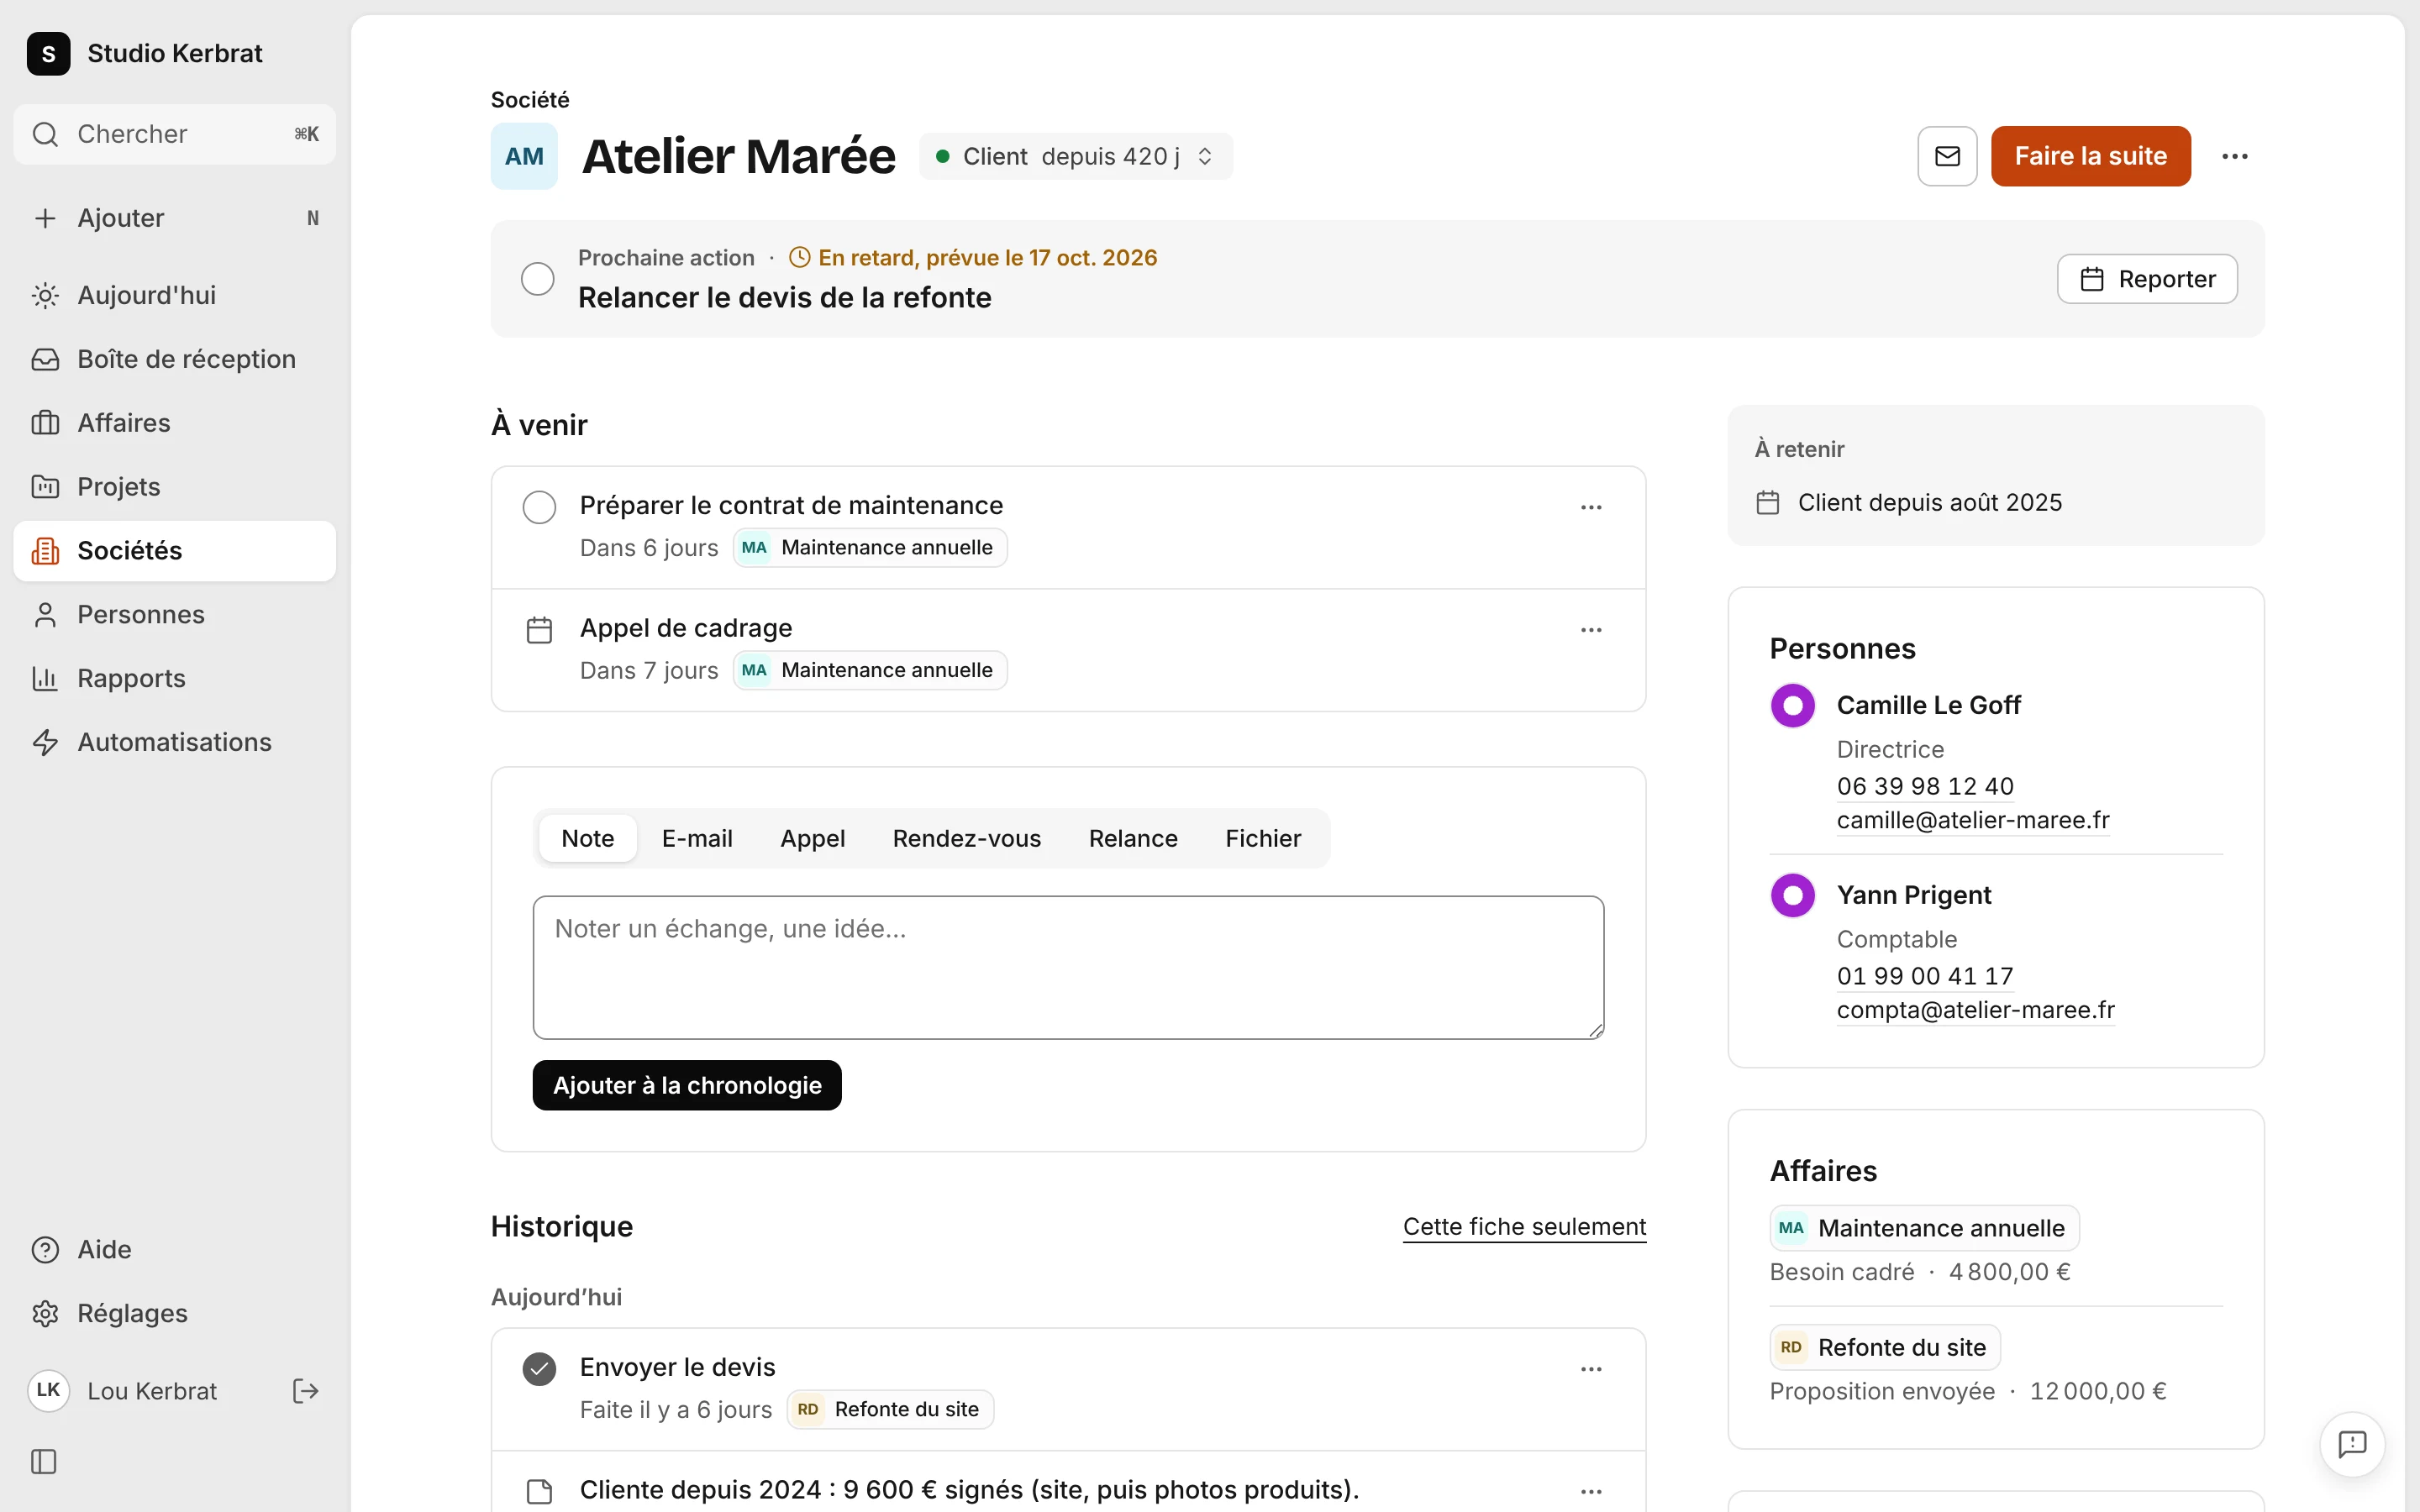Open more options for Préparer le contrat

point(1591,507)
